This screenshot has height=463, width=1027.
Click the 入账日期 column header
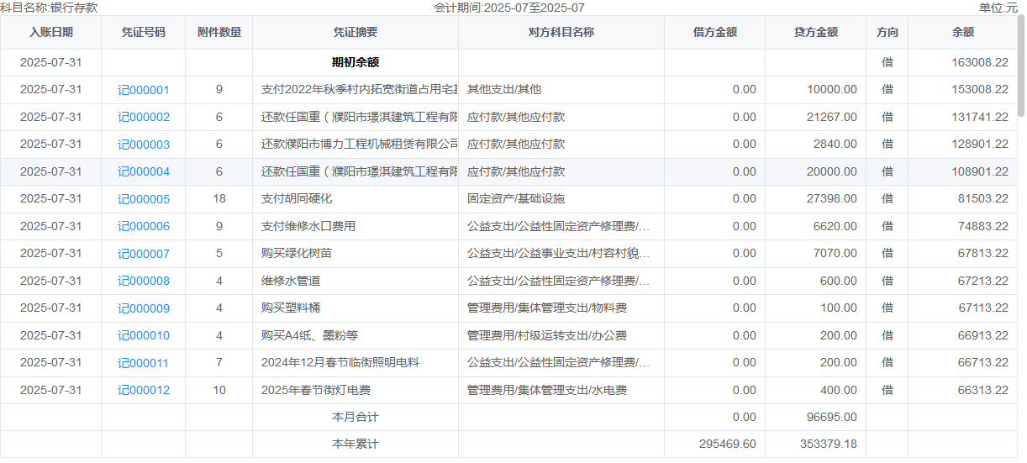[x=50, y=33]
